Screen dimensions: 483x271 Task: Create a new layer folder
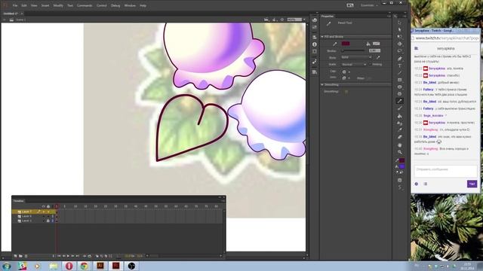coord(20,256)
